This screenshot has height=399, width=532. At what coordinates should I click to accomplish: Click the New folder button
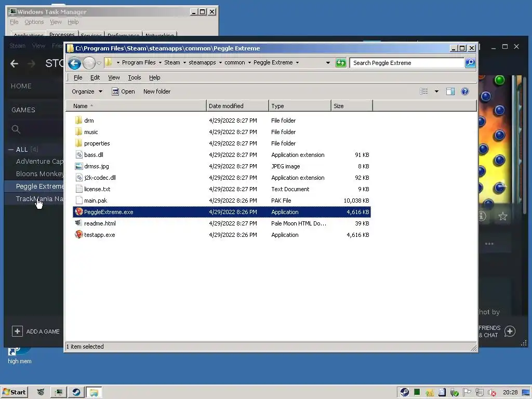point(157,91)
